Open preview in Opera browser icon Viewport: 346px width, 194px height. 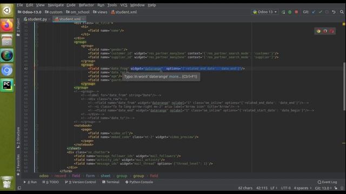click(x=325, y=31)
